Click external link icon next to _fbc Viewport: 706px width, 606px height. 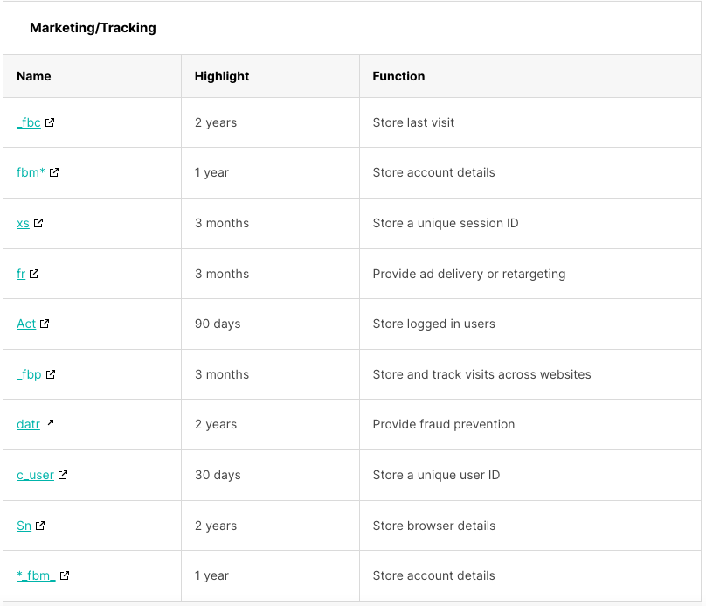pos(50,122)
